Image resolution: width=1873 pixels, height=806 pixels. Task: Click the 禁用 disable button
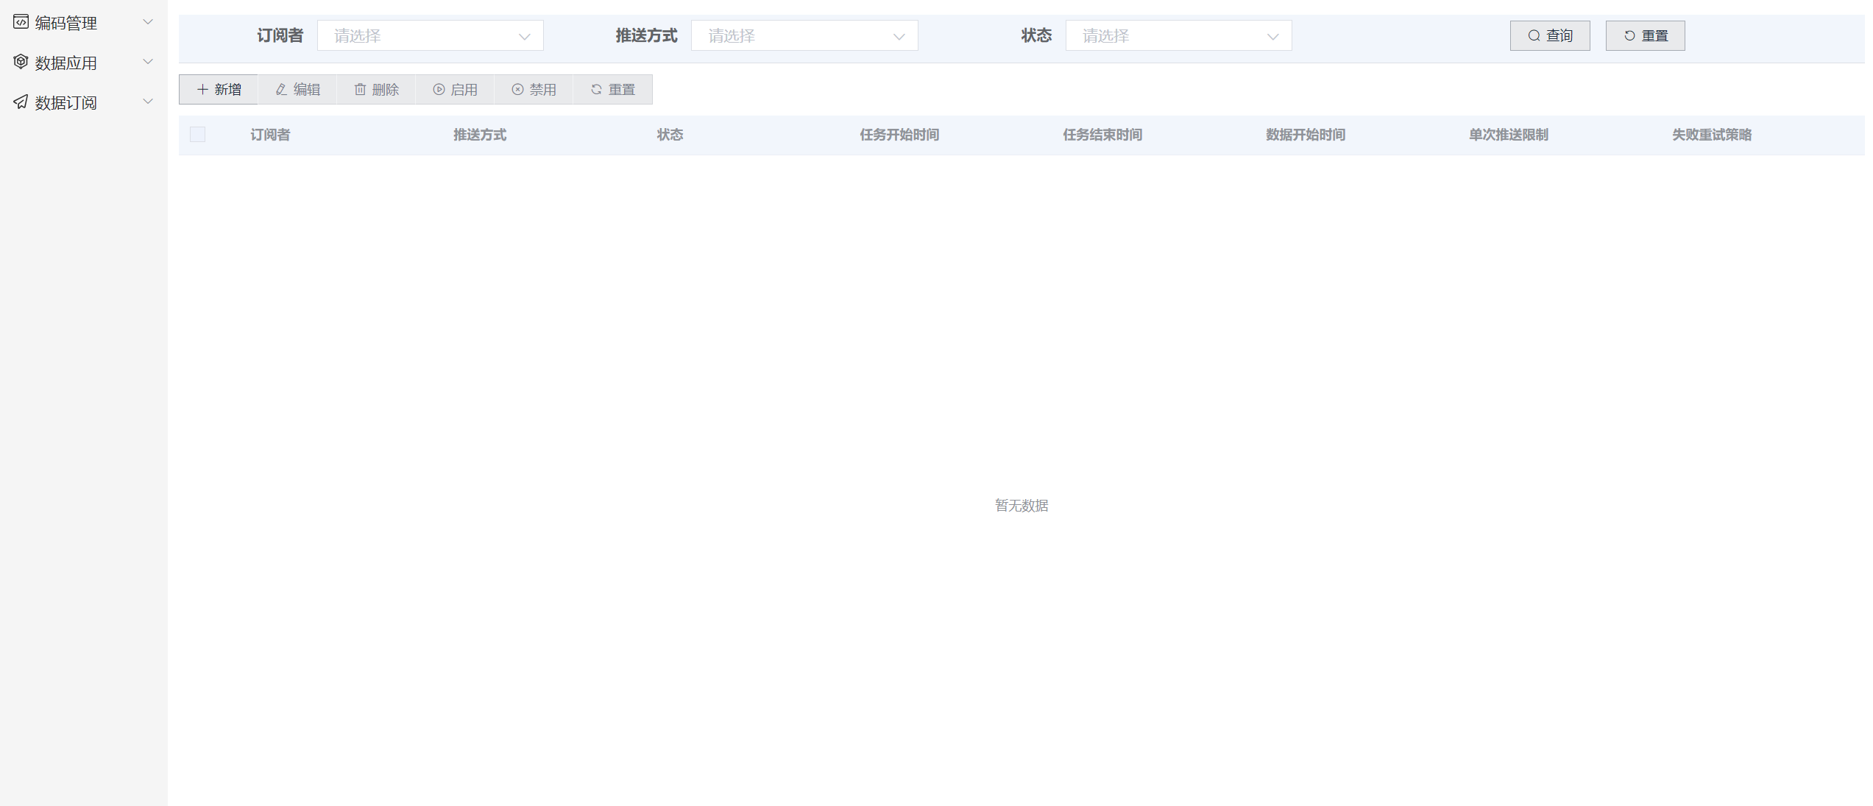[x=534, y=90]
